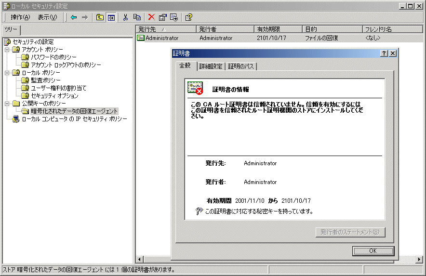The width and height of the screenshot is (426, 276).
Task: Go up one level with folder icon
Action: [100, 17]
